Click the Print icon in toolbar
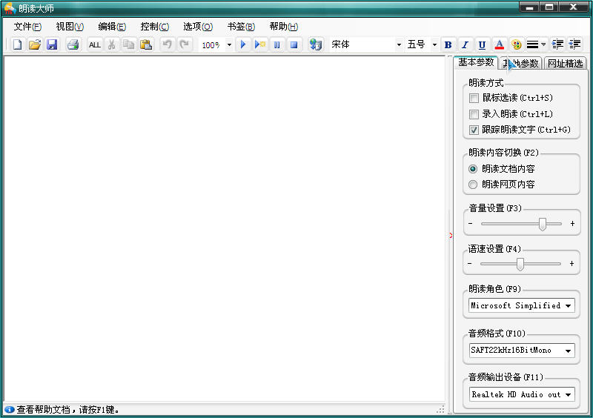This screenshot has width=593, height=418. 73,44
